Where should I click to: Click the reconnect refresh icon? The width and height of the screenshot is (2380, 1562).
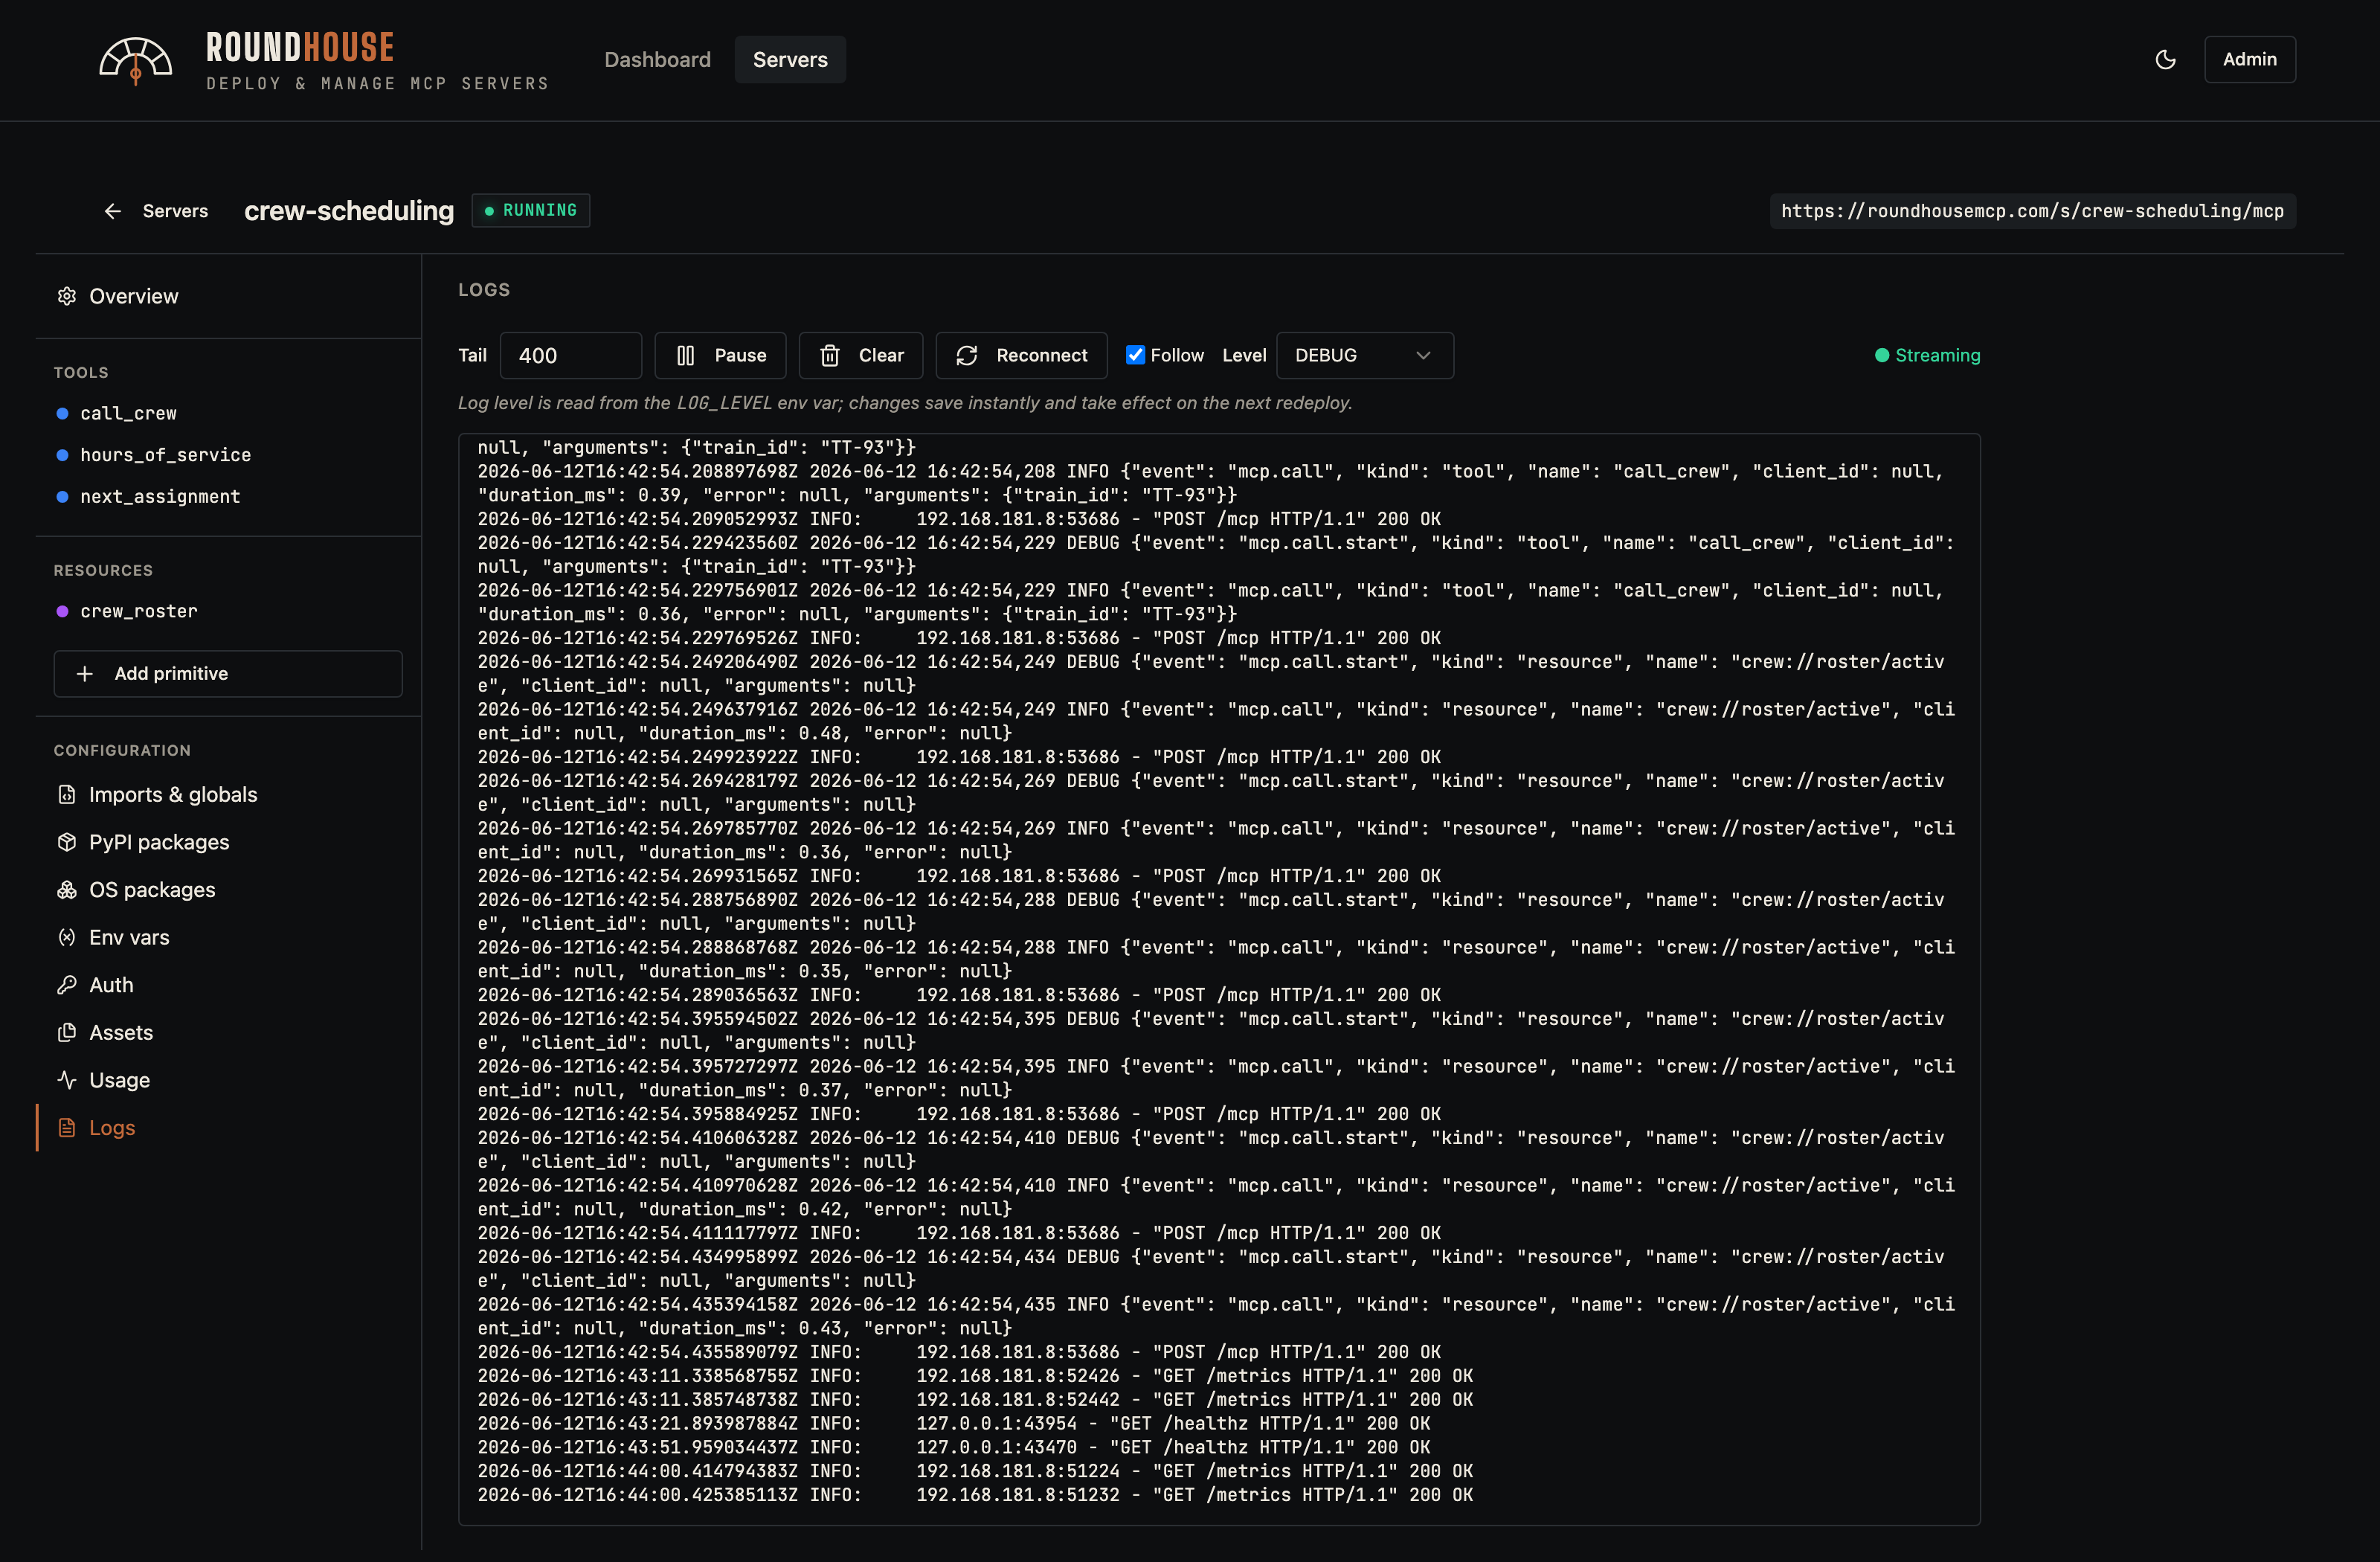click(967, 356)
